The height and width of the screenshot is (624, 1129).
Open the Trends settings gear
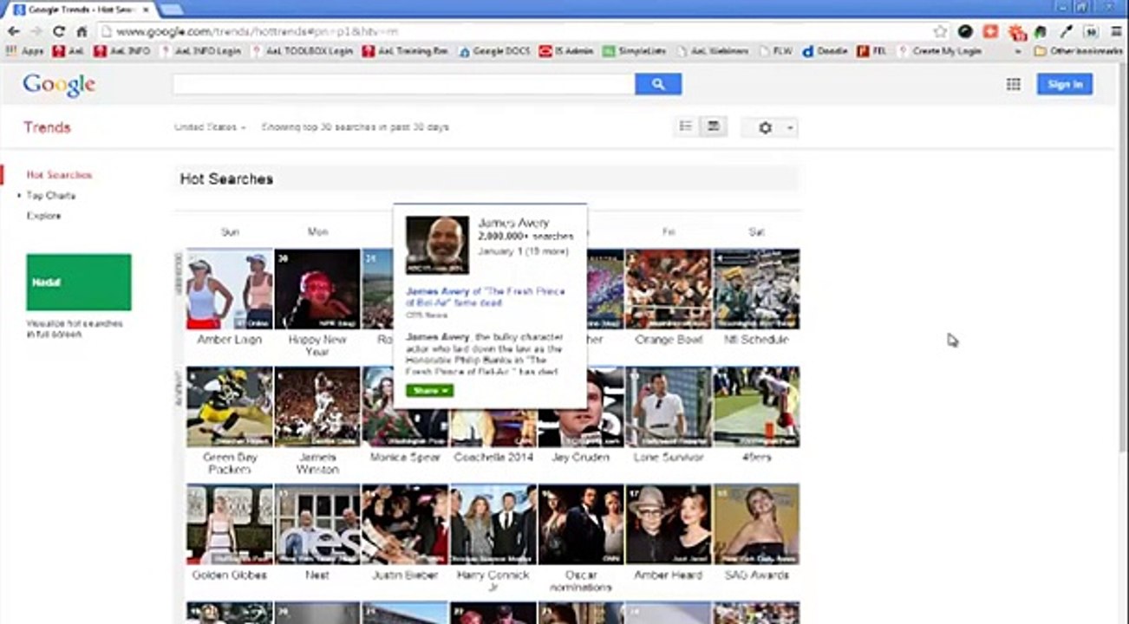pyautogui.click(x=769, y=127)
